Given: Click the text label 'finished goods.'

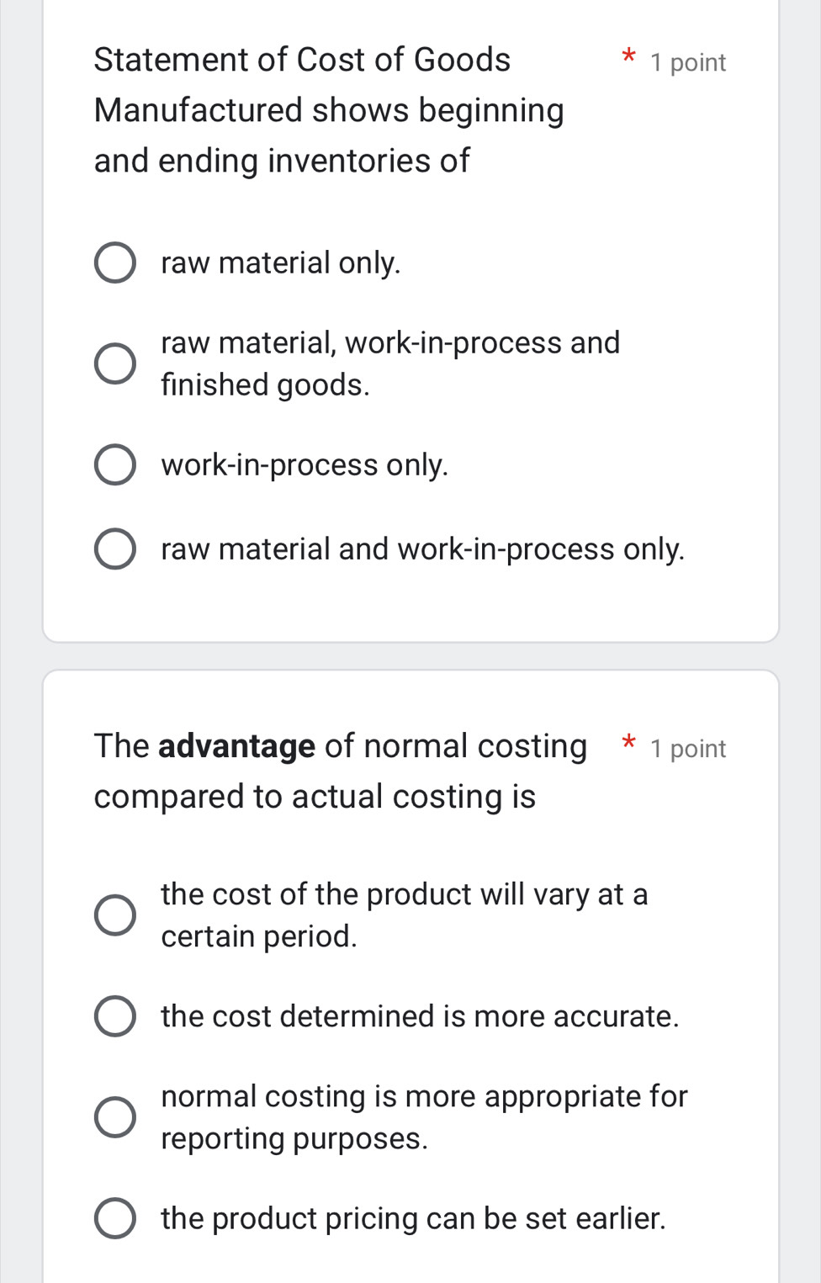Looking at the screenshot, I should [x=265, y=385].
